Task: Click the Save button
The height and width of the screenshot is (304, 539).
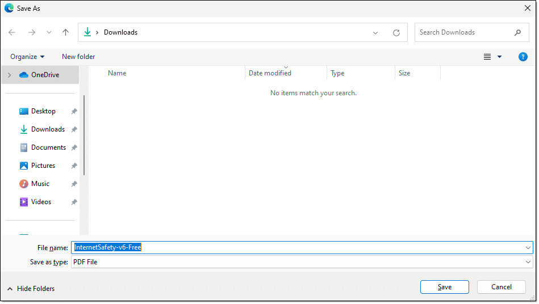Action: click(x=444, y=287)
